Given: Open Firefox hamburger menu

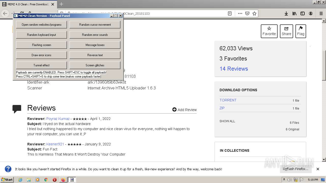Looking at the screenshot, I should (x=321, y=13).
